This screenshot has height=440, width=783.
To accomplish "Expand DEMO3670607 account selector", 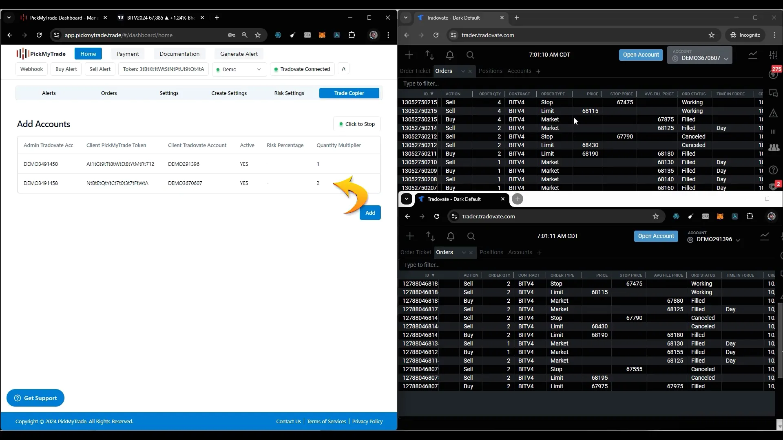I will pyautogui.click(x=700, y=55).
